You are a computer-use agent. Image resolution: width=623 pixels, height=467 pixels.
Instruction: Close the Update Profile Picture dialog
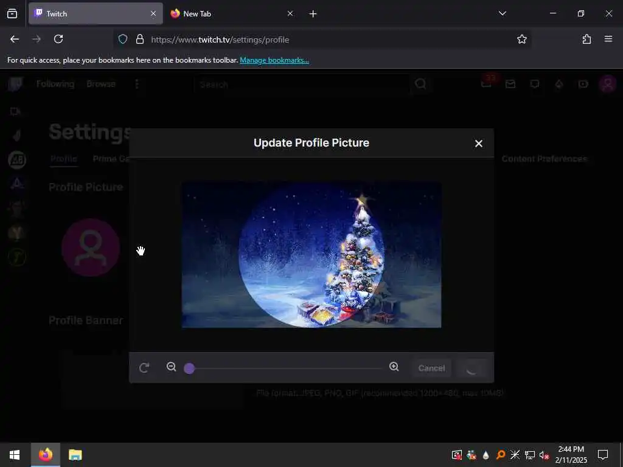pyautogui.click(x=478, y=144)
